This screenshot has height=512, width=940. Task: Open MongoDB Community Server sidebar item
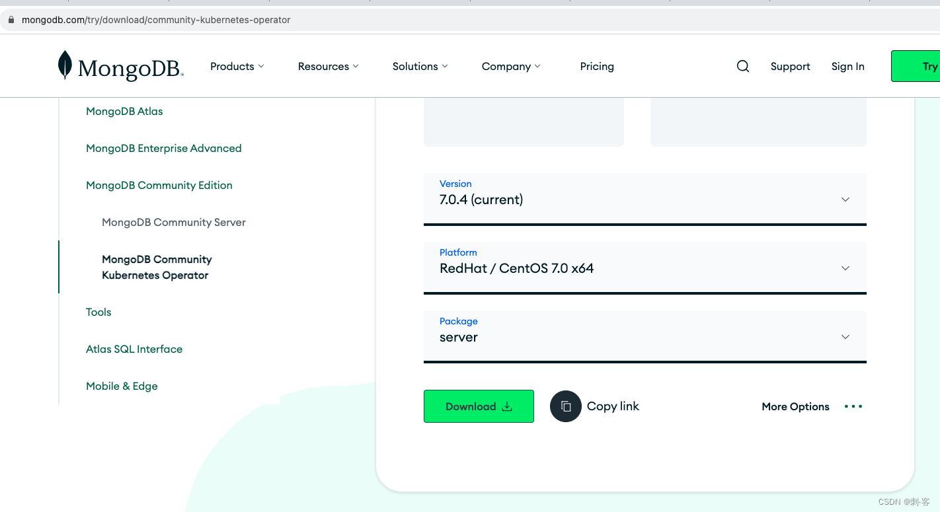pyautogui.click(x=174, y=222)
